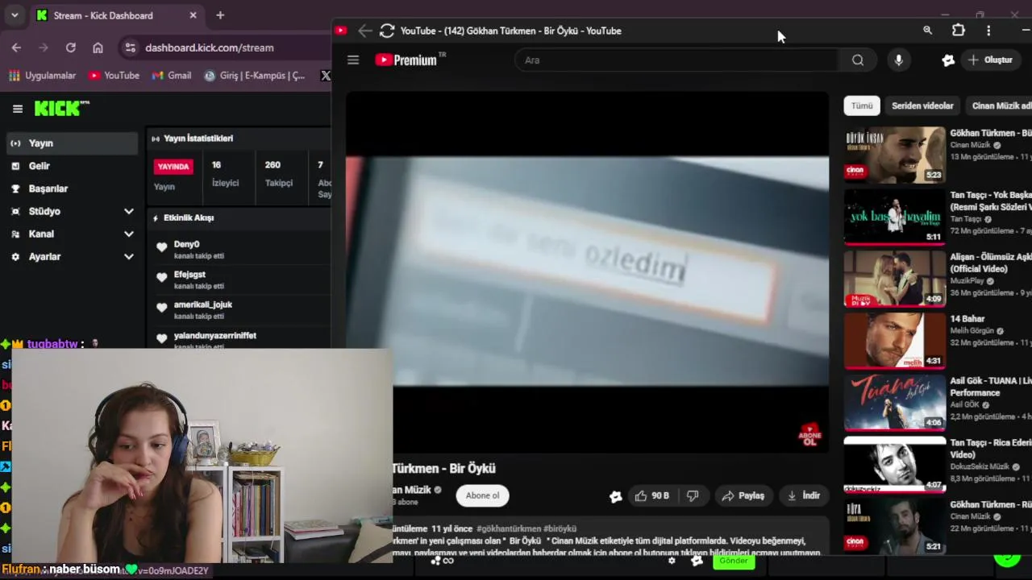
Task: Close the Stream - Kick Dashboard tab
Action: 193,15
